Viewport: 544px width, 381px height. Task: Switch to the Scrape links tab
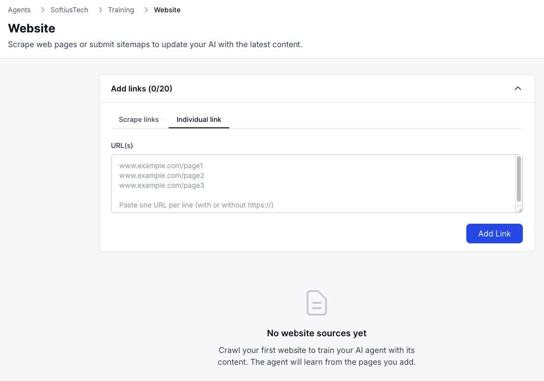[139, 119]
